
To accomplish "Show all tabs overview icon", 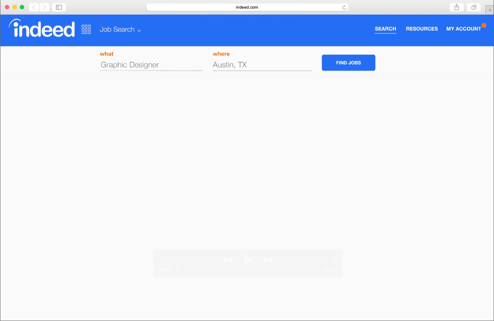I will pyautogui.click(x=473, y=7).
